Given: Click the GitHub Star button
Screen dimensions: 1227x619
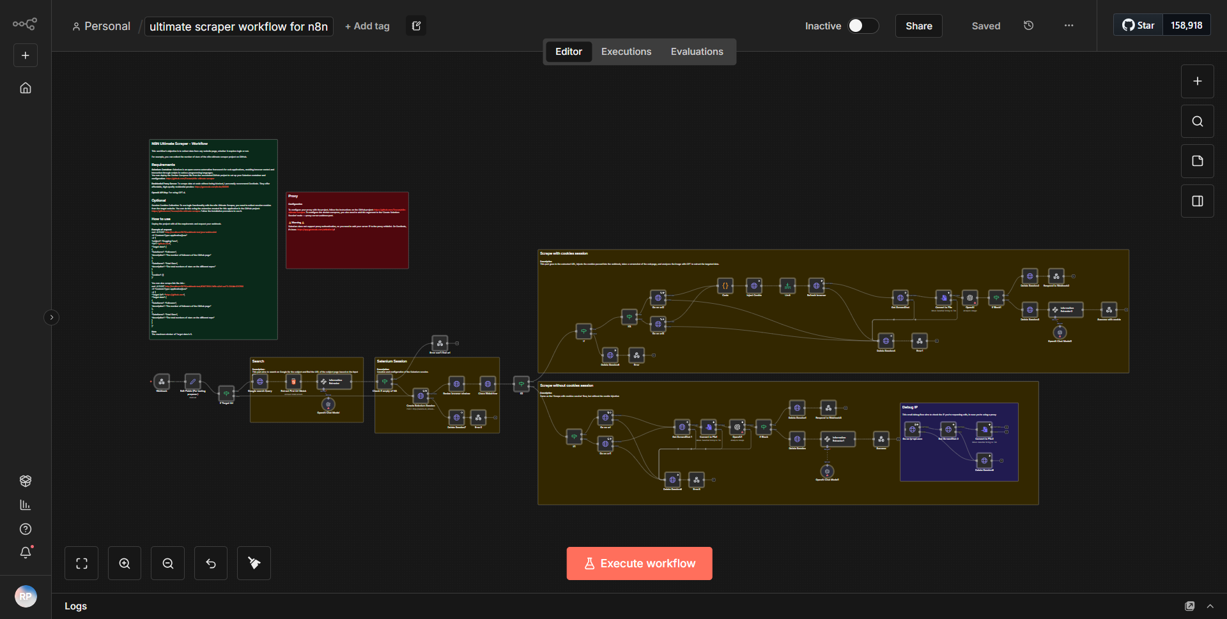Looking at the screenshot, I should 1138,26.
